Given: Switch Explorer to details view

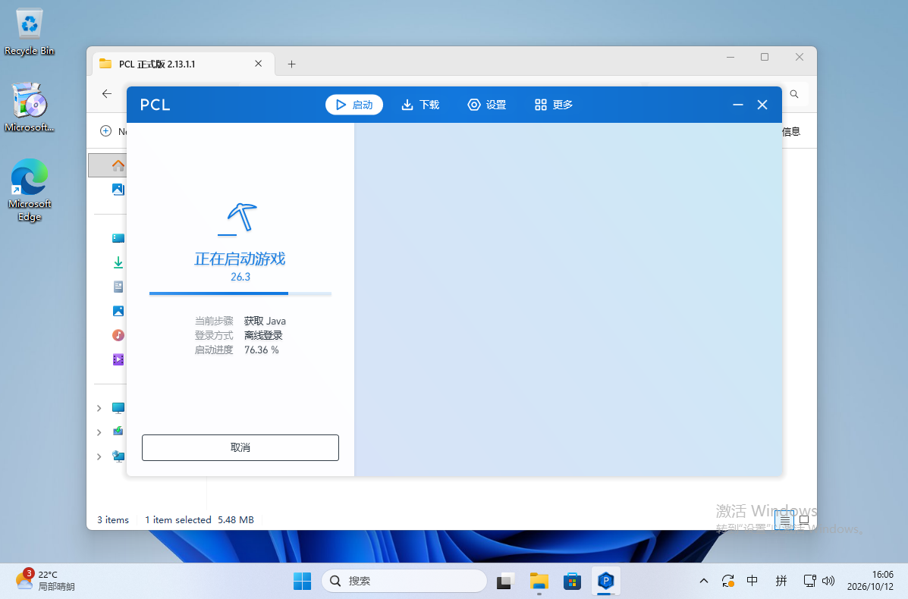Looking at the screenshot, I should pyautogui.click(x=784, y=520).
